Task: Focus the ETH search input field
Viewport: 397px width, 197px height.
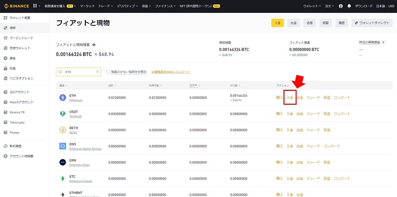Action: [x=78, y=72]
